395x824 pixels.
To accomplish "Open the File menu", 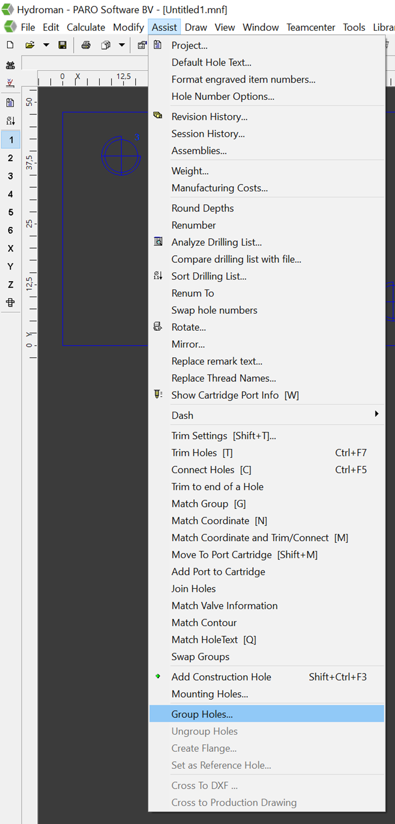I will 28,27.
